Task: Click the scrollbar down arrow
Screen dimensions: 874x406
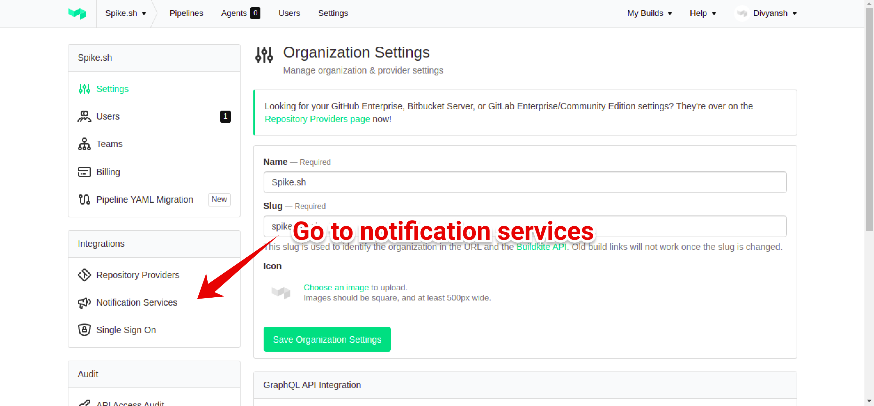Action: pos(869,402)
